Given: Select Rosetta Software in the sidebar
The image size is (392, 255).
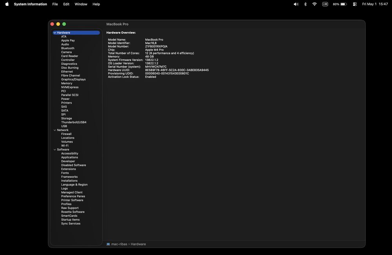Looking at the screenshot, I should 73,212.
